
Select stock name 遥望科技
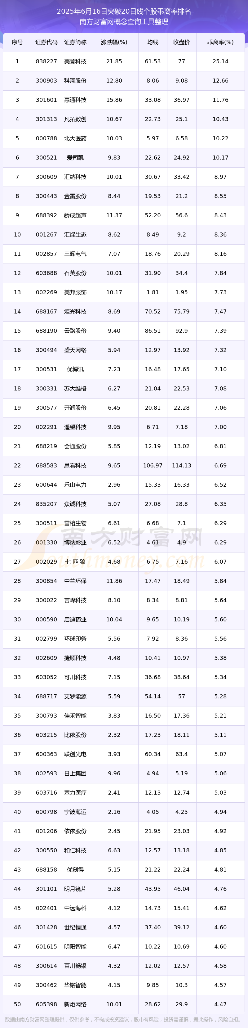click(x=75, y=427)
